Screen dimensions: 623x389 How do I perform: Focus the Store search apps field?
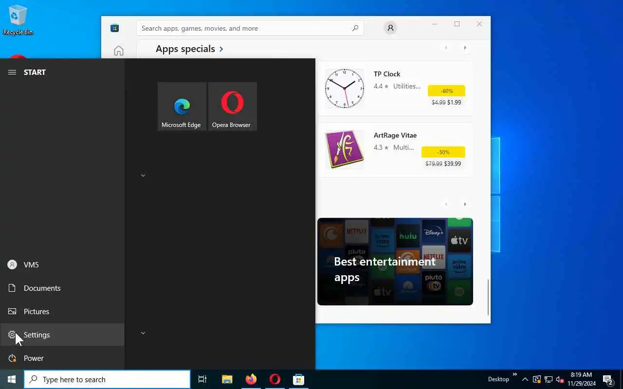click(250, 28)
